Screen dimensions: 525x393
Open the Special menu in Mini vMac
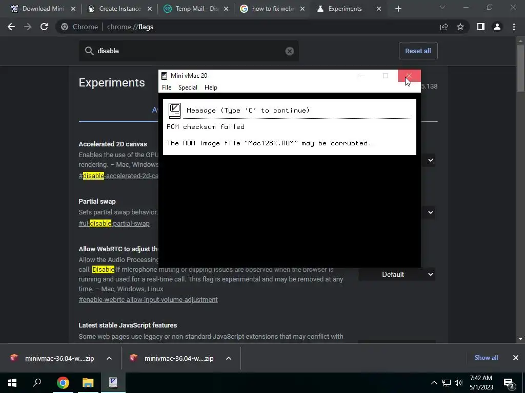pyautogui.click(x=188, y=87)
